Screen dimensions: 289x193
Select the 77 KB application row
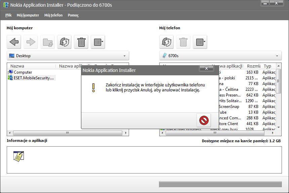247,84
